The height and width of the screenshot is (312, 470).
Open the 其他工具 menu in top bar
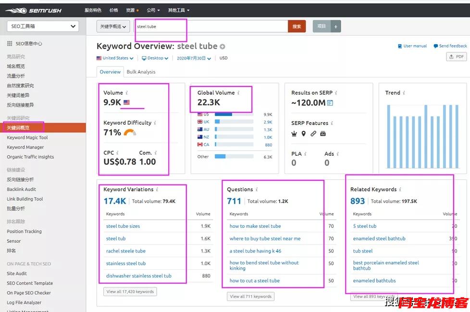[x=178, y=10]
